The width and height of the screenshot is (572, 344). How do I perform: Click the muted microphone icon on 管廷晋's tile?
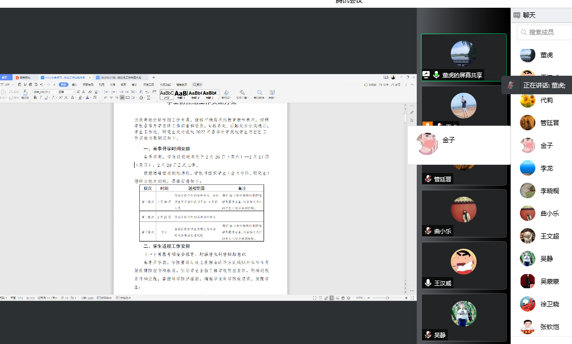click(x=428, y=179)
